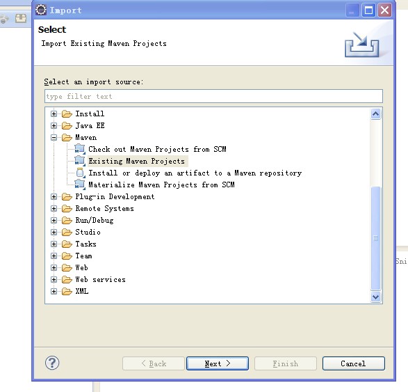Click the type filter text field
Screen dimensions: 408x392
point(213,96)
